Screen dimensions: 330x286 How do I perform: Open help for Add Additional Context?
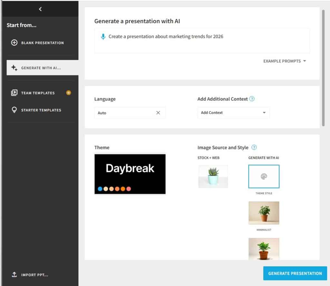coord(252,99)
